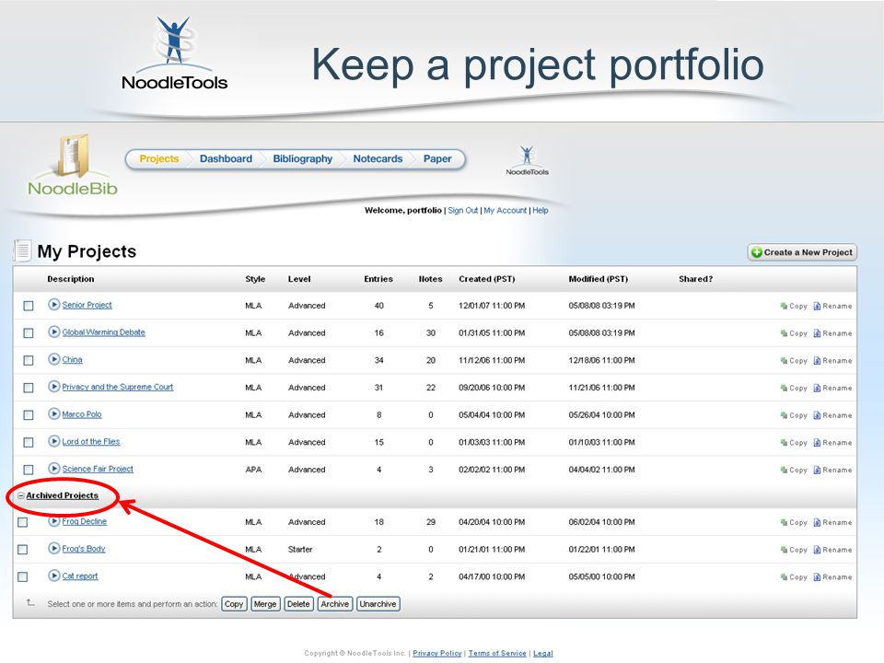Tick the Frog's Body checkbox
This screenshot has width=884, height=663.
22,550
